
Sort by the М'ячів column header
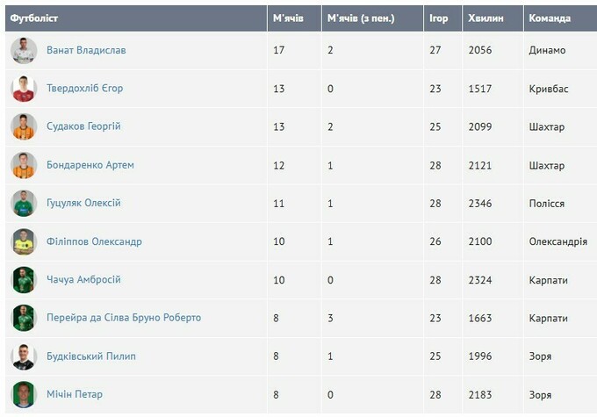coord(289,18)
